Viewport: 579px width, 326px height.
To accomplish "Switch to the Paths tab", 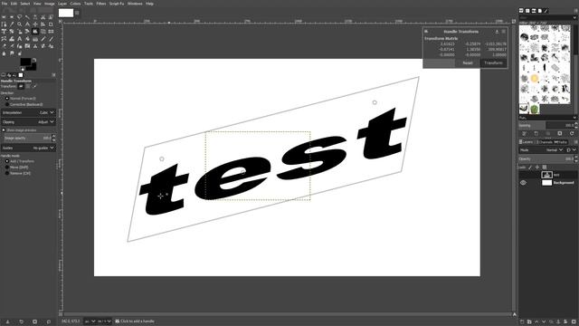I will (561, 142).
